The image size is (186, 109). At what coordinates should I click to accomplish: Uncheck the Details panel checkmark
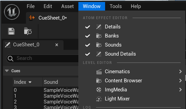click(x=87, y=27)
